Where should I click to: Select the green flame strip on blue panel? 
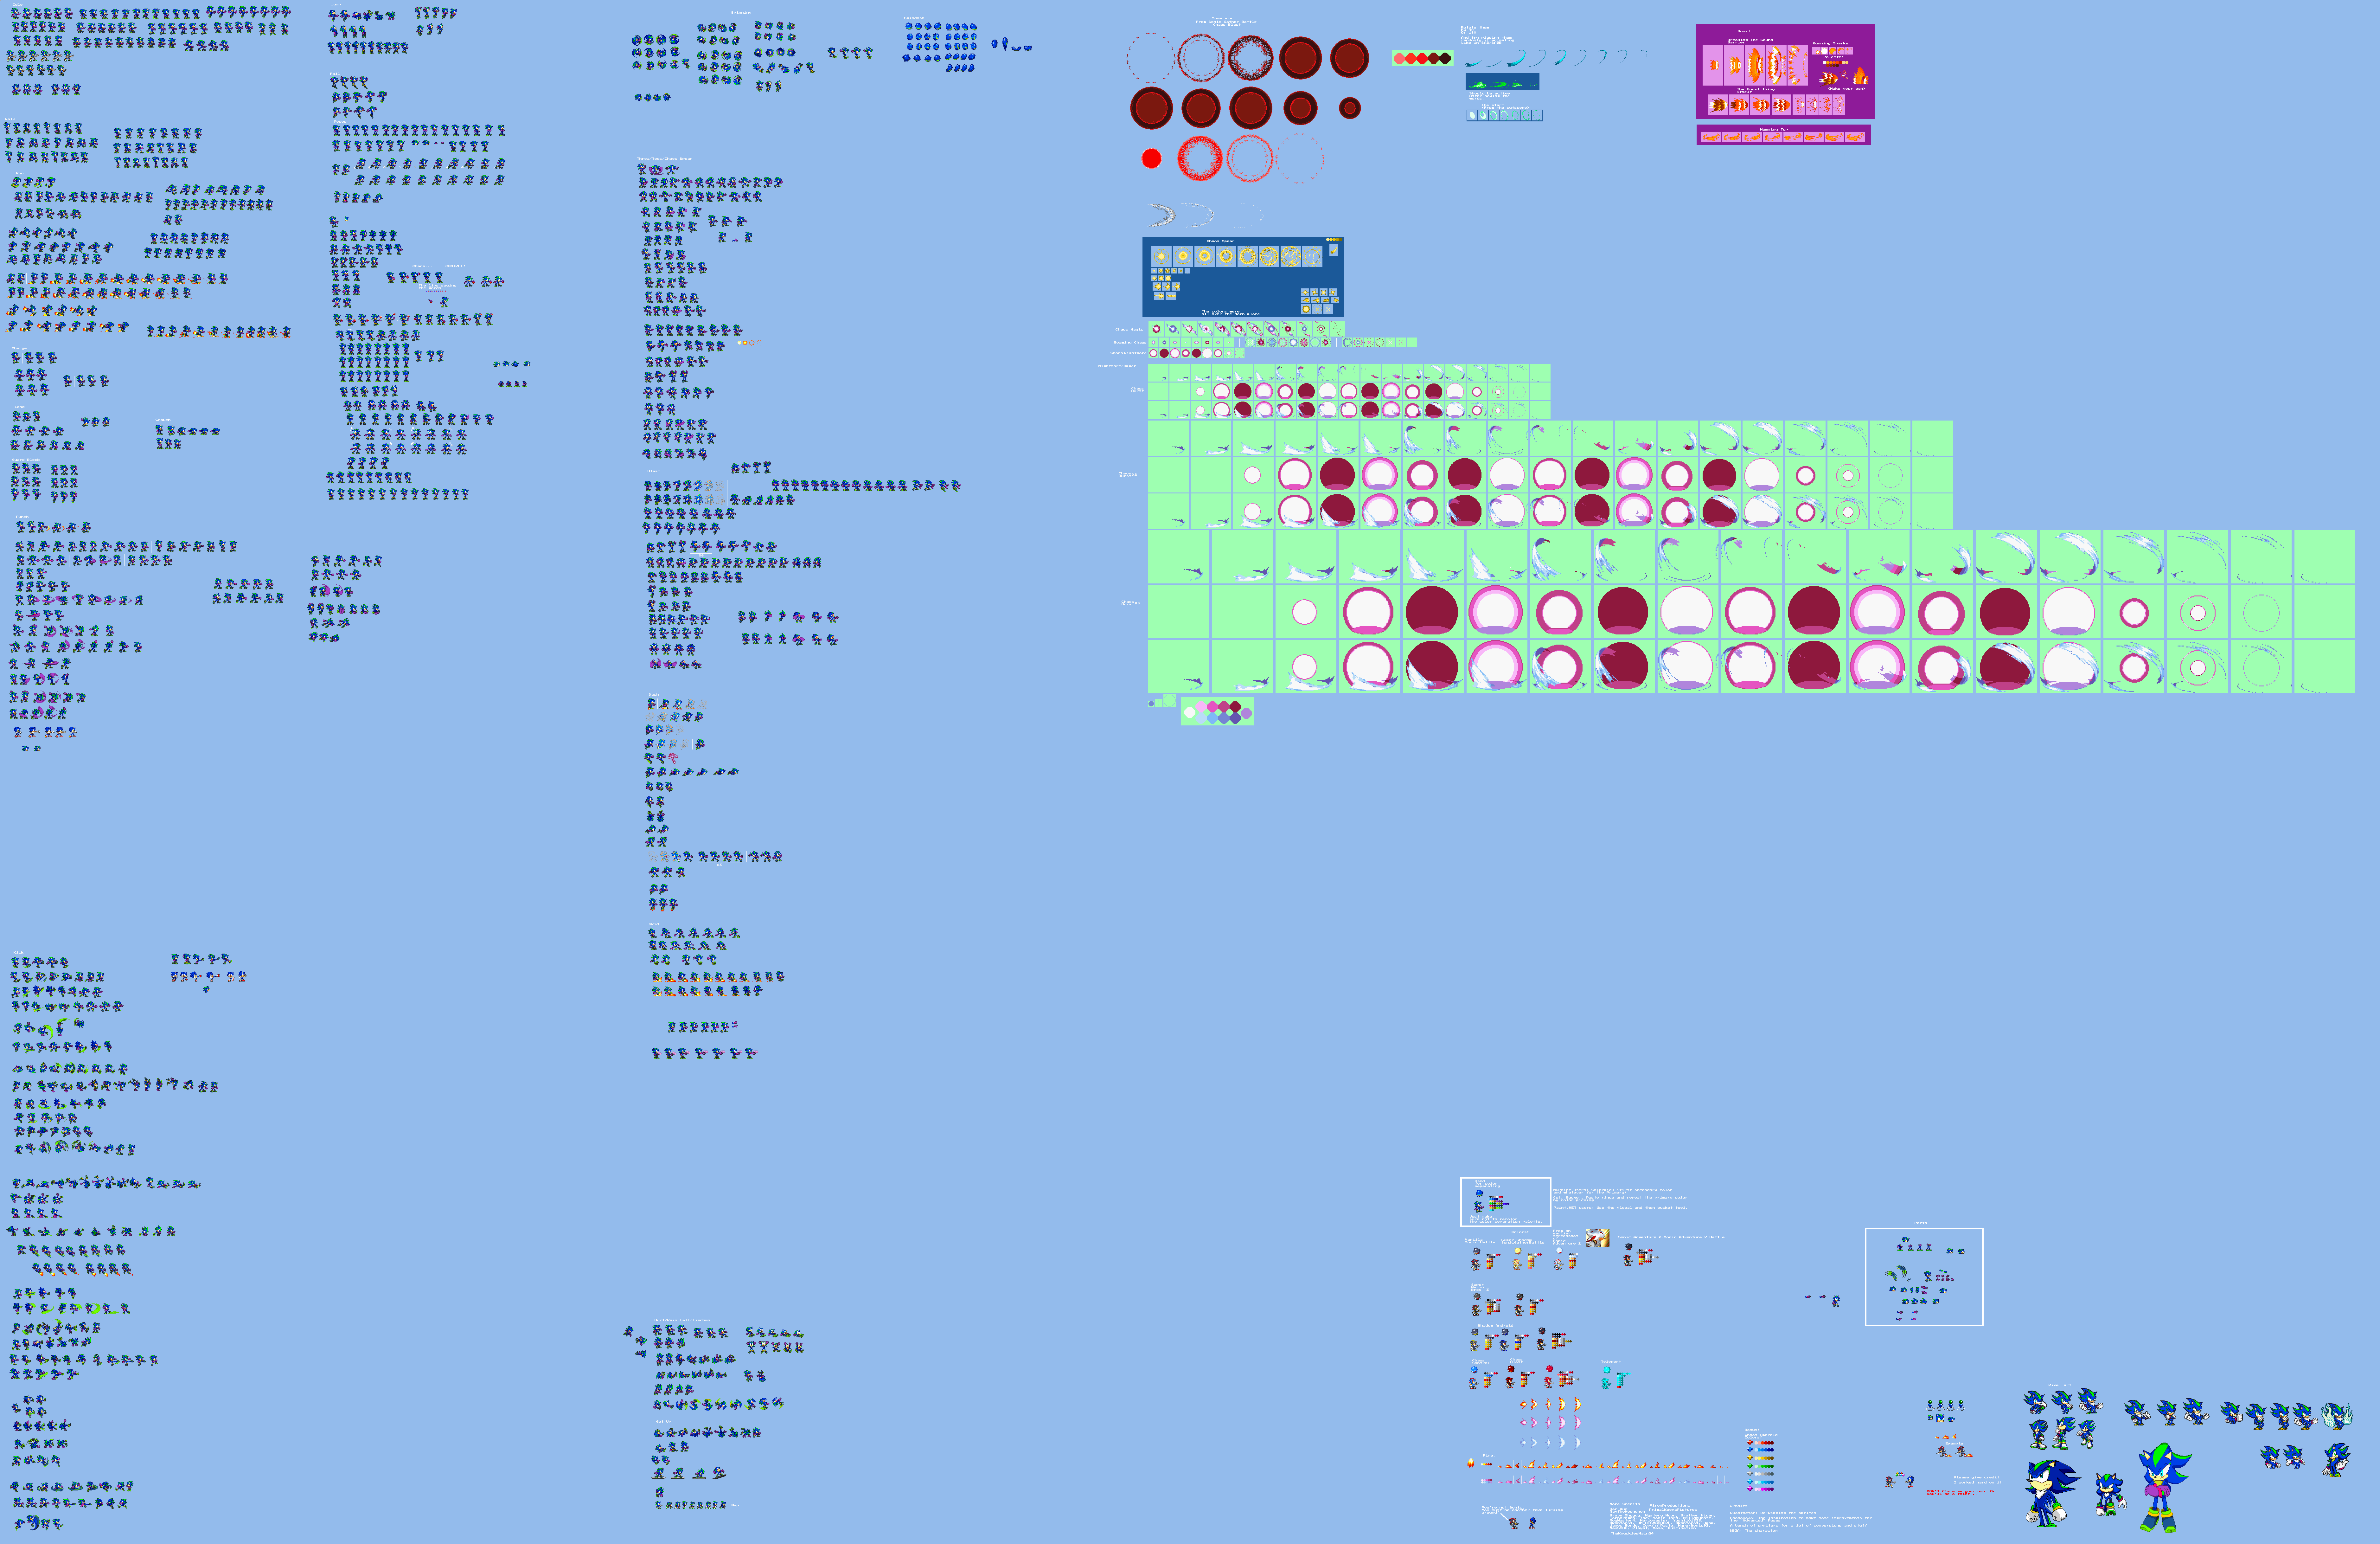click(1503, 82)
